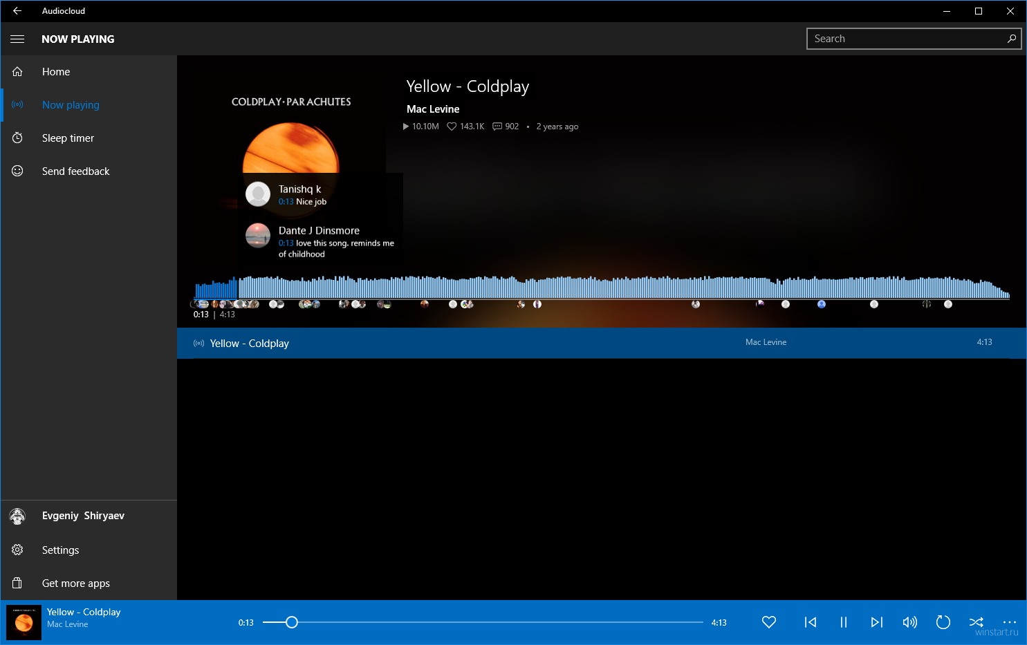Click the bottom seek bar slider knob

point(292,622)
